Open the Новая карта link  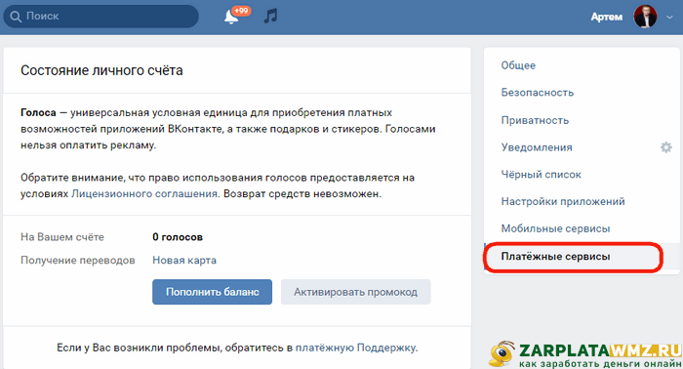pyautogui.click(x=184, y=260)
